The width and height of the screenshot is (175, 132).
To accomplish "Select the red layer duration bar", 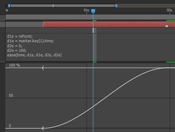I will click(x=109, y=24).
